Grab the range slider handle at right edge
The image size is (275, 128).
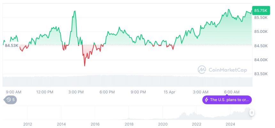point(252,112)
